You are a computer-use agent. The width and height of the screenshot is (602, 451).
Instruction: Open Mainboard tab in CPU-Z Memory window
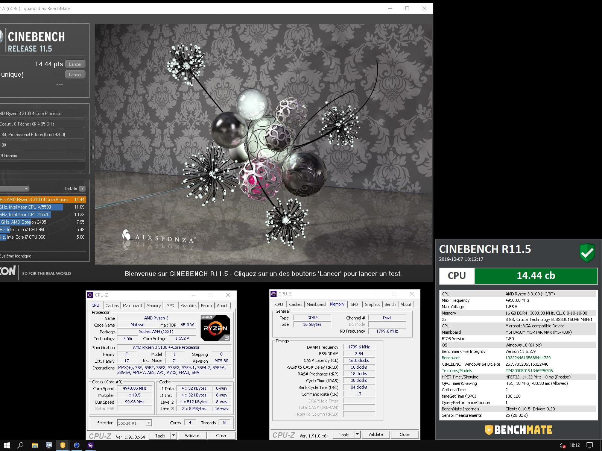316,304
